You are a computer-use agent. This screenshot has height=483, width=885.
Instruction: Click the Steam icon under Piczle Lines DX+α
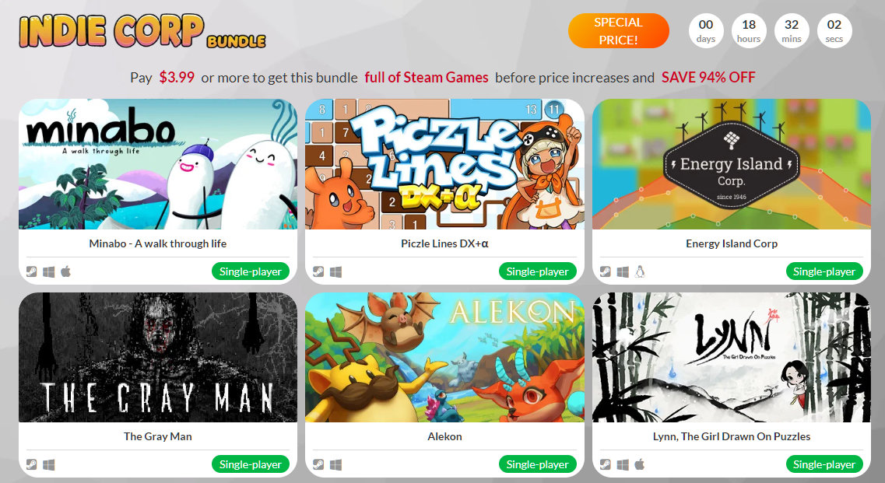[x=318, y=272]
